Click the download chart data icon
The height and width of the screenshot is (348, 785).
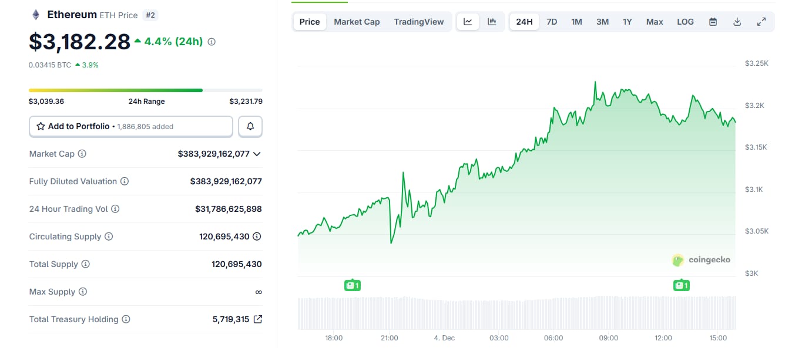737,21
